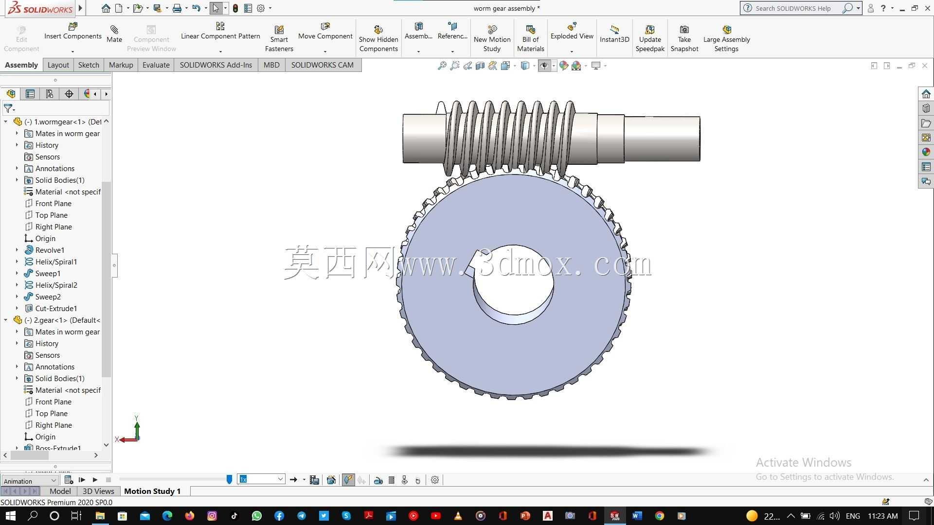Image resolution: width=934 pixels, height=525 pixels.
Task: Activate the Move Component tool
Action: [325, 31]
